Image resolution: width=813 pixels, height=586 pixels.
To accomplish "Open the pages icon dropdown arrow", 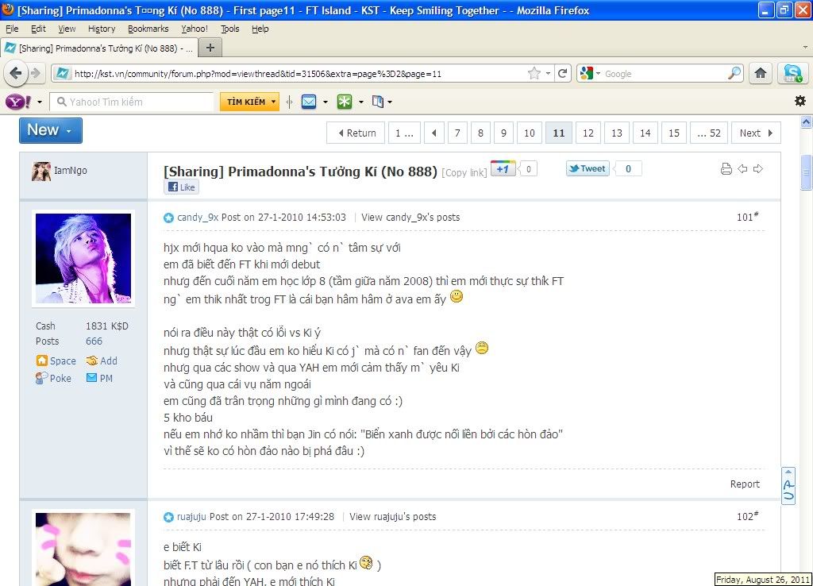I will pyautogui.click(x=390, y=102).
